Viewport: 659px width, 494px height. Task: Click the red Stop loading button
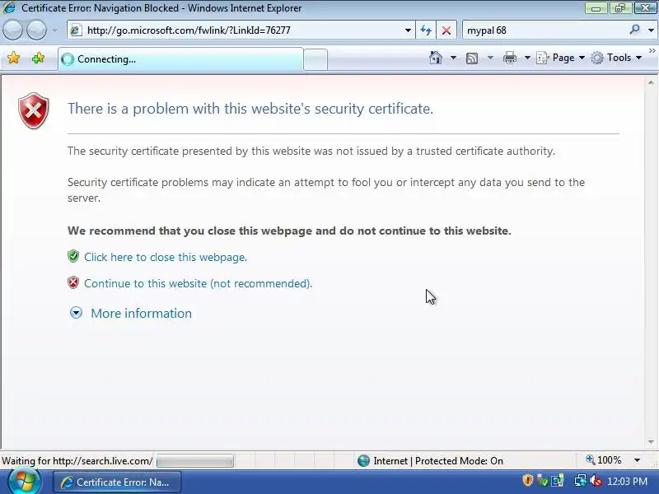(x=446, y=30)
